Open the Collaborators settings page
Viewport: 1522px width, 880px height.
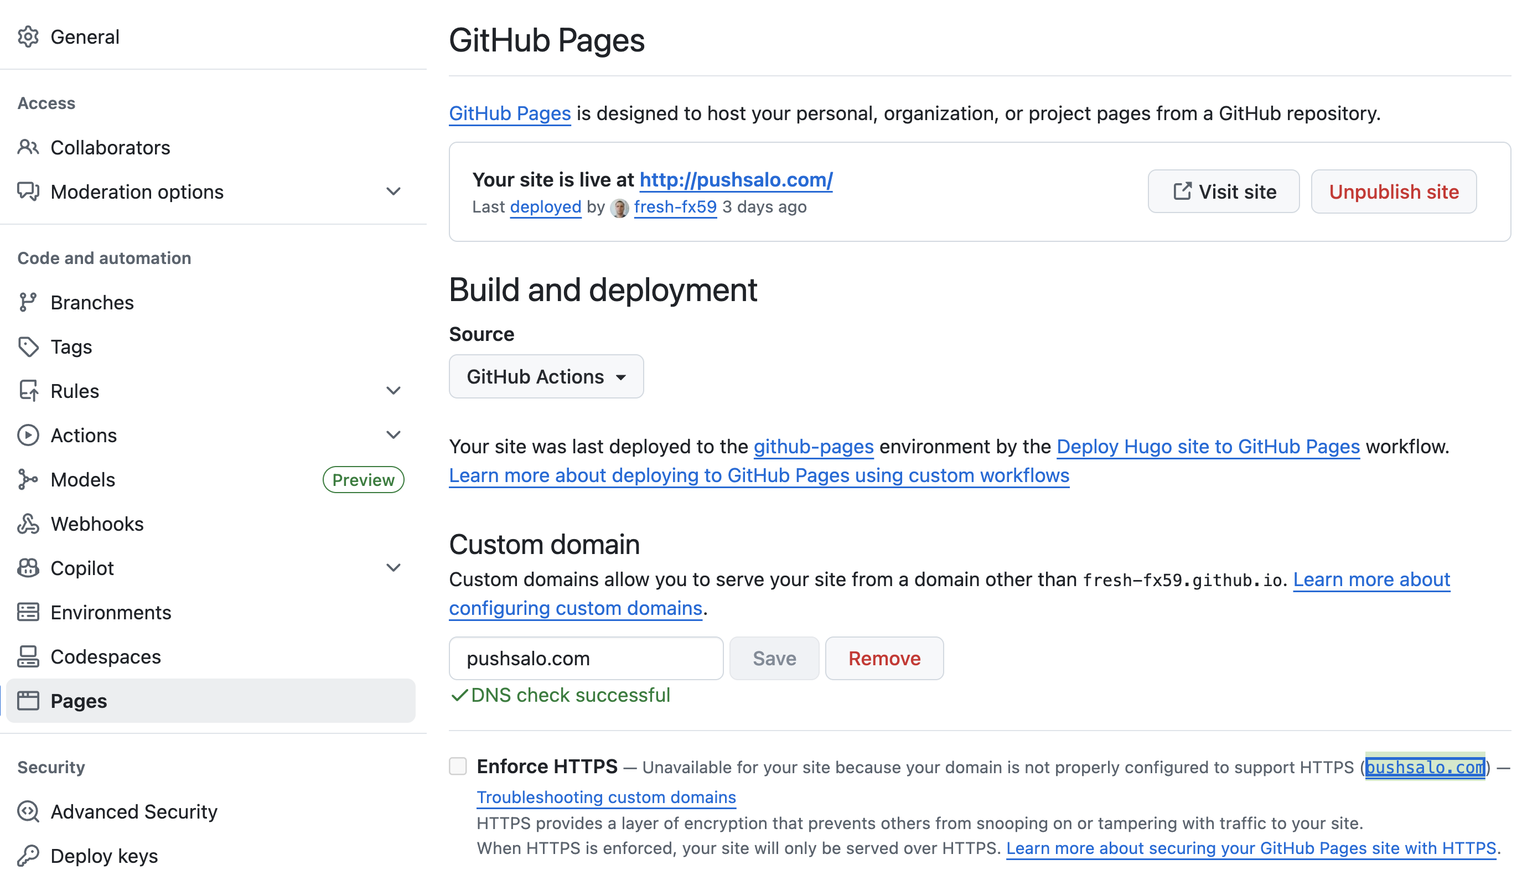(x=110, y=147)
